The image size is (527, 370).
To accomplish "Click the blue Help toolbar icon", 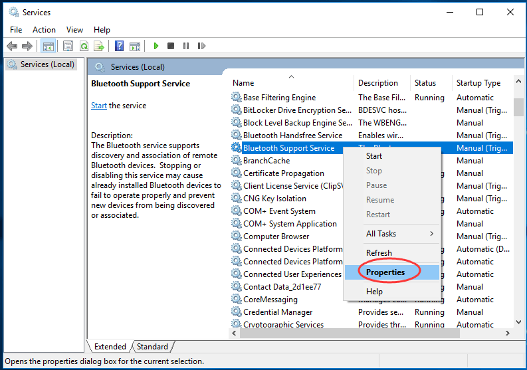I will point(120,46).
